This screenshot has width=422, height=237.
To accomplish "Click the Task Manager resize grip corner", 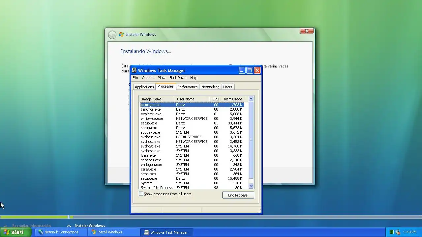I will point(259,211).
